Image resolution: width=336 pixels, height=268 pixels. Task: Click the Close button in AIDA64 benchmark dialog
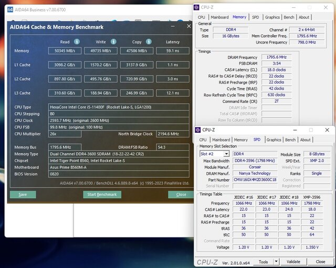click(181, 194)
